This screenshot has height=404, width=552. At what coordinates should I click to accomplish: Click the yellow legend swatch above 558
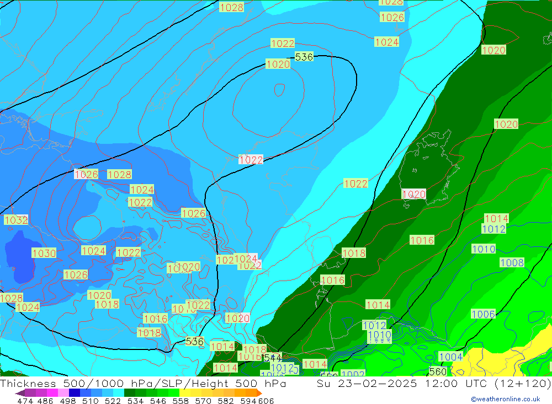point(185,393)
